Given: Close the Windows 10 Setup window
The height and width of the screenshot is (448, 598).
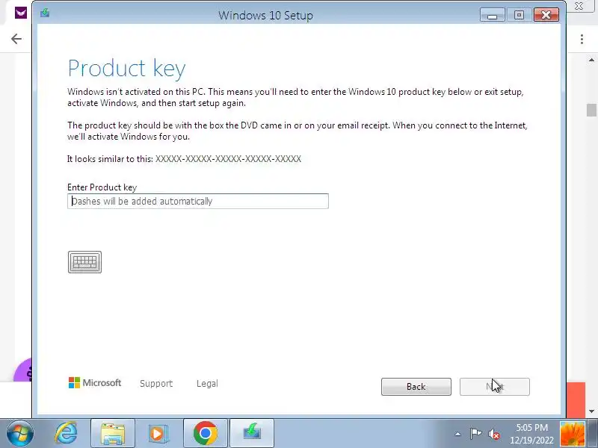Looking at the screenshot, I should coord(546,15).
